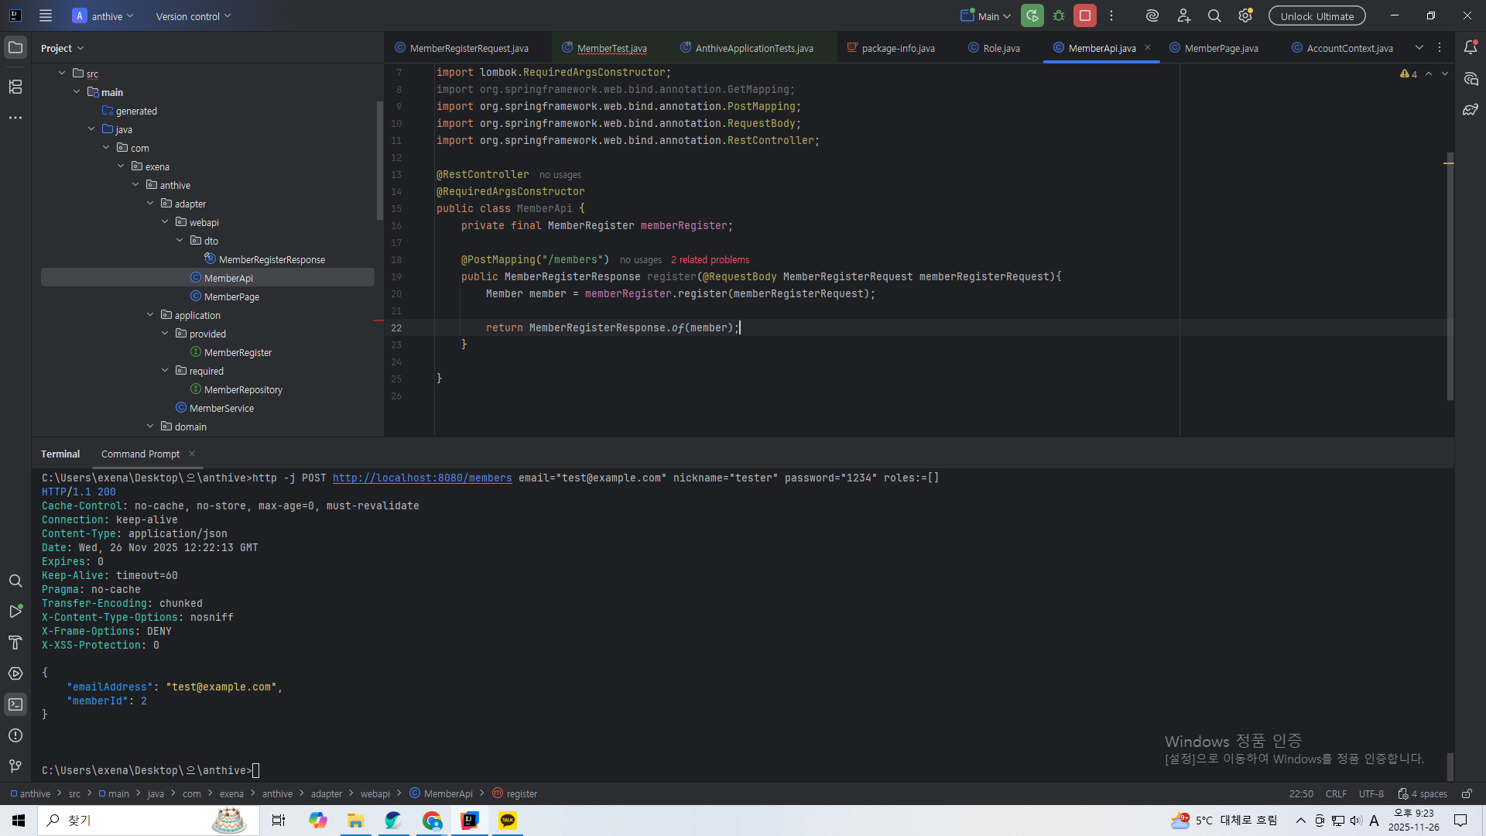Toggle the Terminal tool window button
This screenshot has width=1486, height=836.
click(15, 704)
